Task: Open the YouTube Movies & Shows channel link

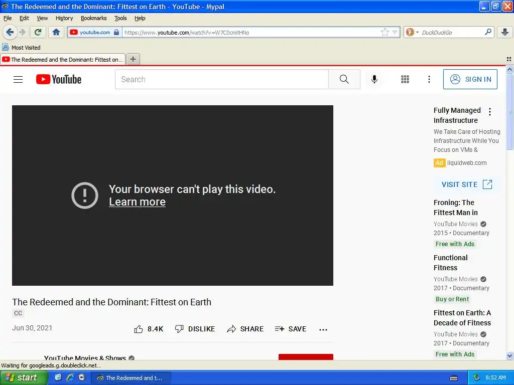Action: 85,357
